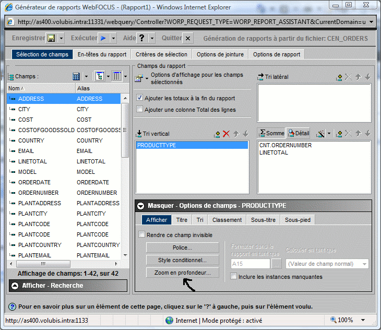
Task: Click the zoom magnifier icon at 100%
Action: (333, 320)
